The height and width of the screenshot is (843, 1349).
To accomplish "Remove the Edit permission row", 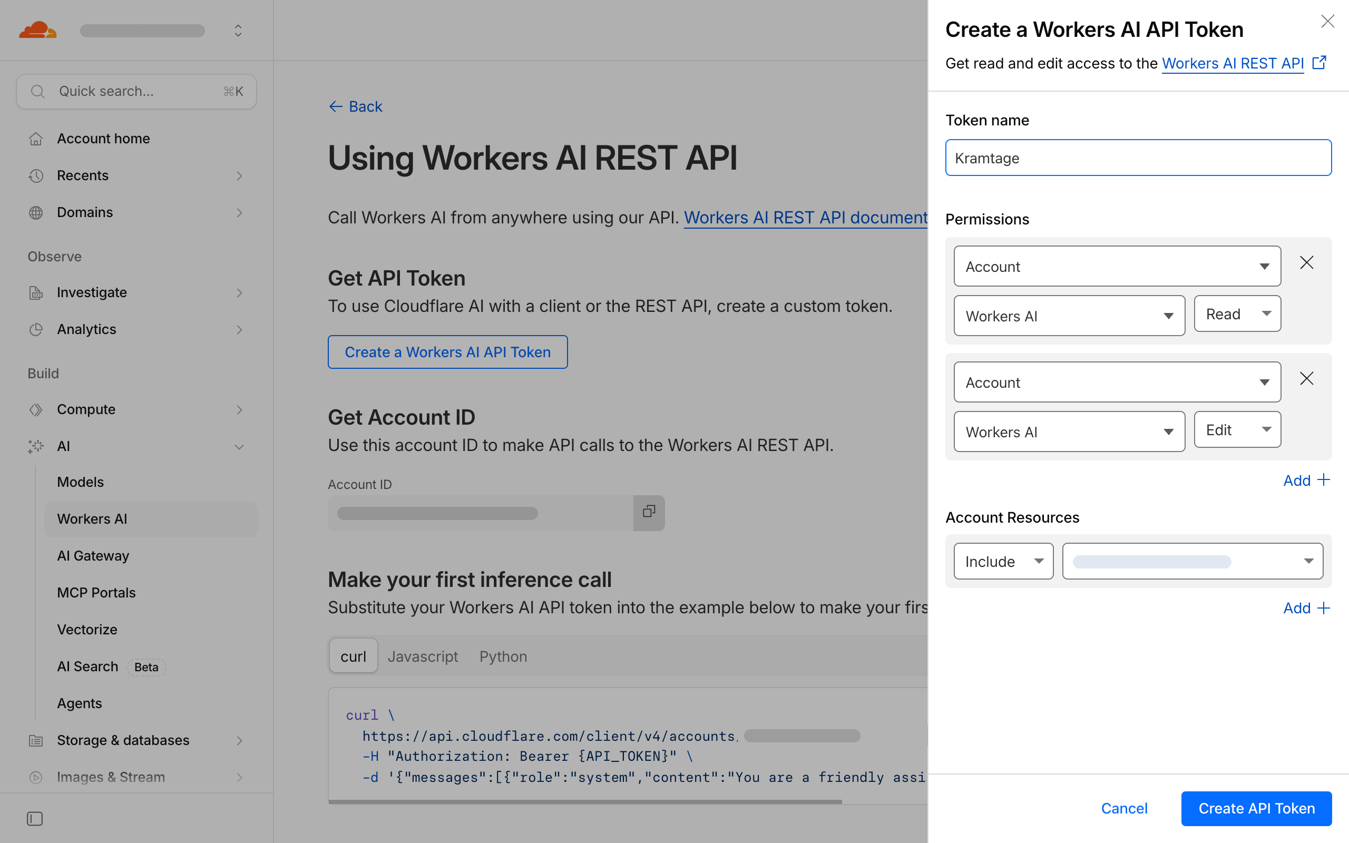I will tap(1307, 379).
